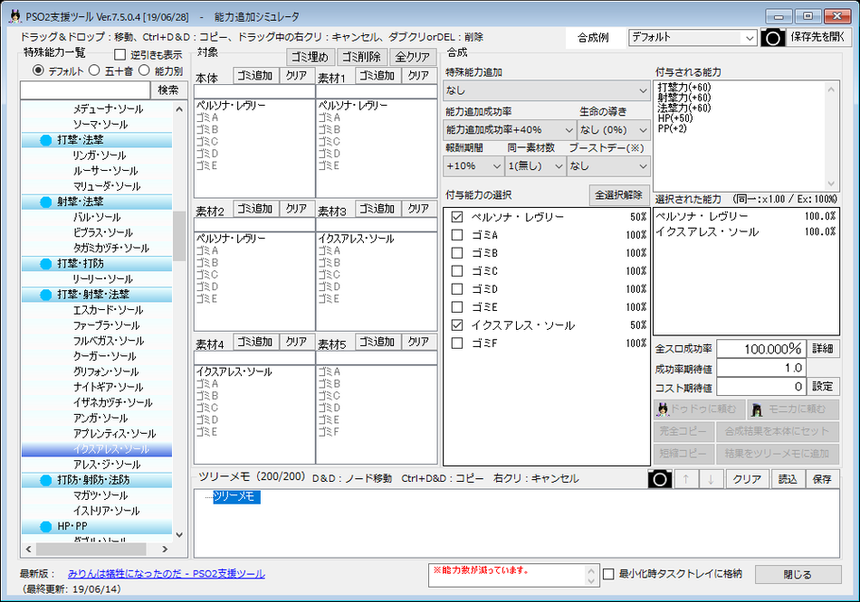860x602 pixels.
Task: Open the 特殊能力追加 なし dropdown
Action: pos(546,90)
